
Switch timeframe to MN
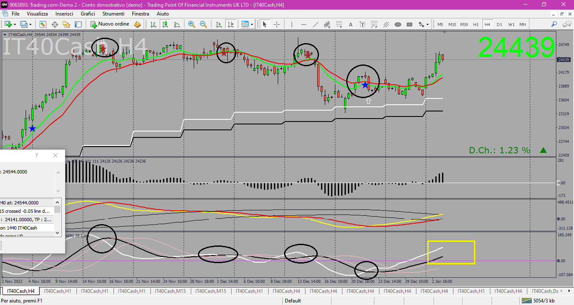(522, 24)
